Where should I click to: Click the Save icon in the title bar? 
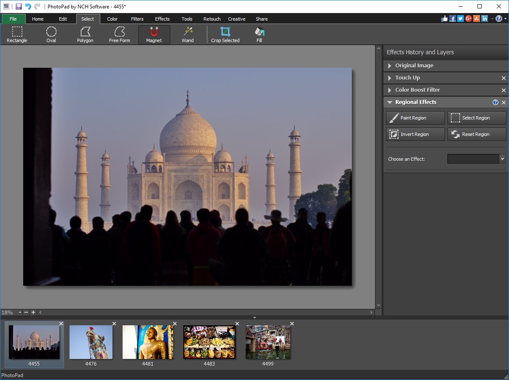[18, 6]
